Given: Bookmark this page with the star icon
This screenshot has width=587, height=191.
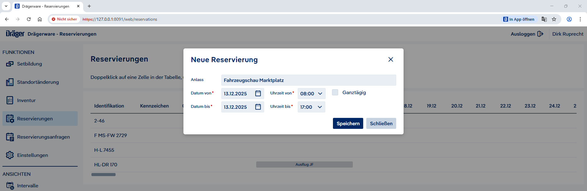Looking at the screenshot, I should (x=554, y=19).
